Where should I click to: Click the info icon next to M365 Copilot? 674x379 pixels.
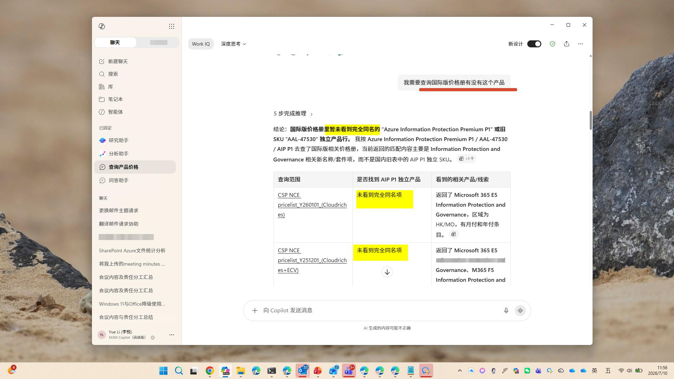pyautogui.click(x=153, y=338)
